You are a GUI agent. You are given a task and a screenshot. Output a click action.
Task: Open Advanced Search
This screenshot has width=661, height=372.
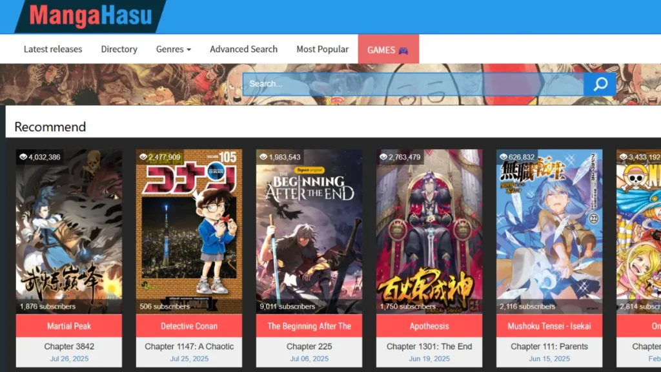[x=243, y=49]
